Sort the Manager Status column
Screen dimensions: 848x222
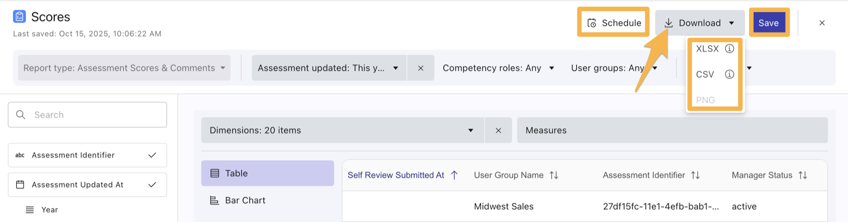[x=803, y=175]
